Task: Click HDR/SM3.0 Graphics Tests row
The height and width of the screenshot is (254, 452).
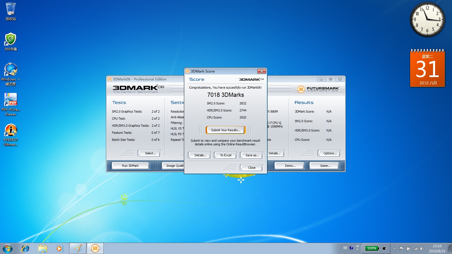Action: click(136, 126)
